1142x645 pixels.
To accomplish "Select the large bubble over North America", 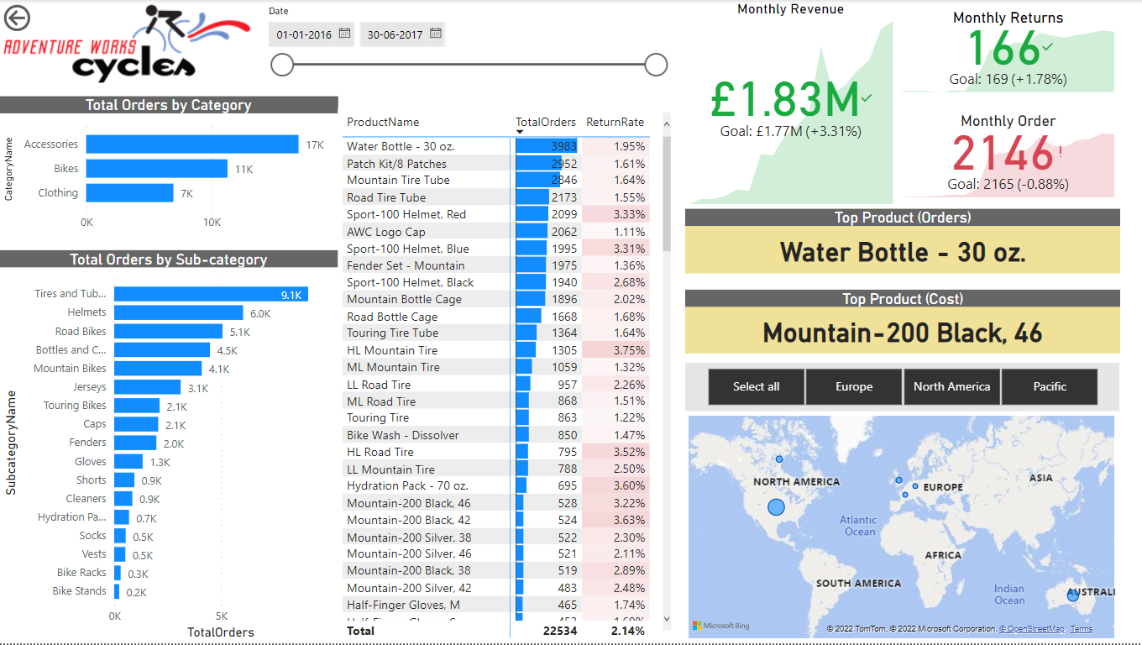I will click(776, 507).
